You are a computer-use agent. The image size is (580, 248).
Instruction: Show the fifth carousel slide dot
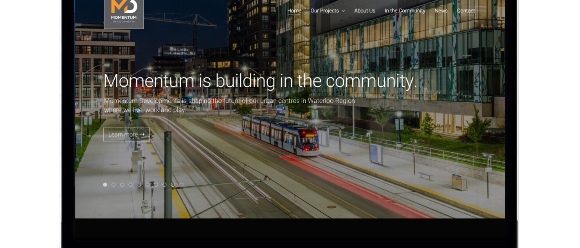pos(139,185)
